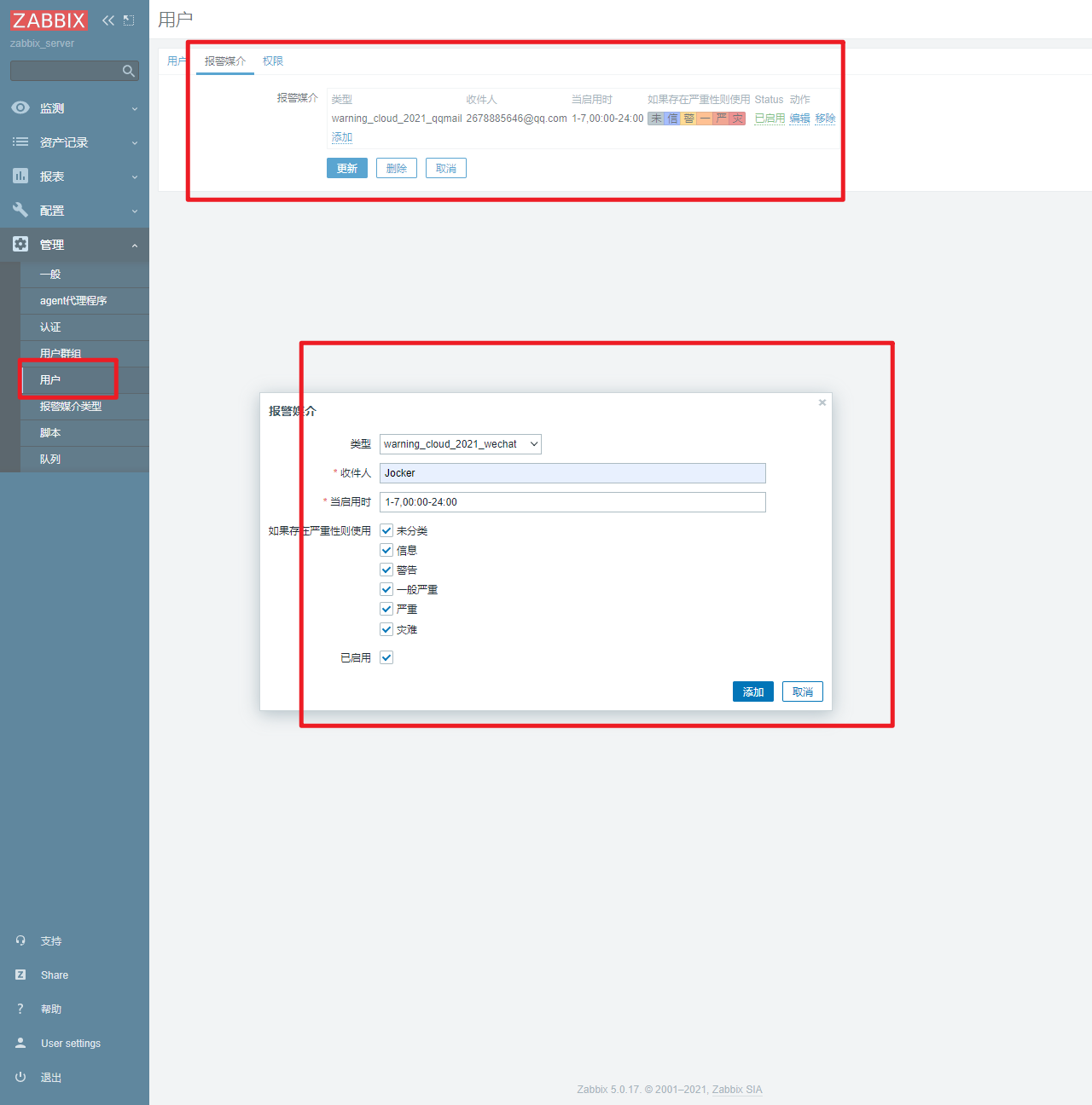The image size is (1092, 1105).
Task: Click the ZABBIX logo
Action: 49,20
